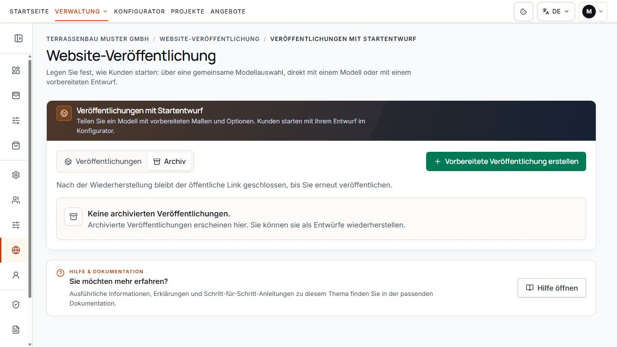Screen dimensions: 617x347
Task: Click the 'Nach der Wiederherstellung bleibt' notice text
Action: point(224,185)
